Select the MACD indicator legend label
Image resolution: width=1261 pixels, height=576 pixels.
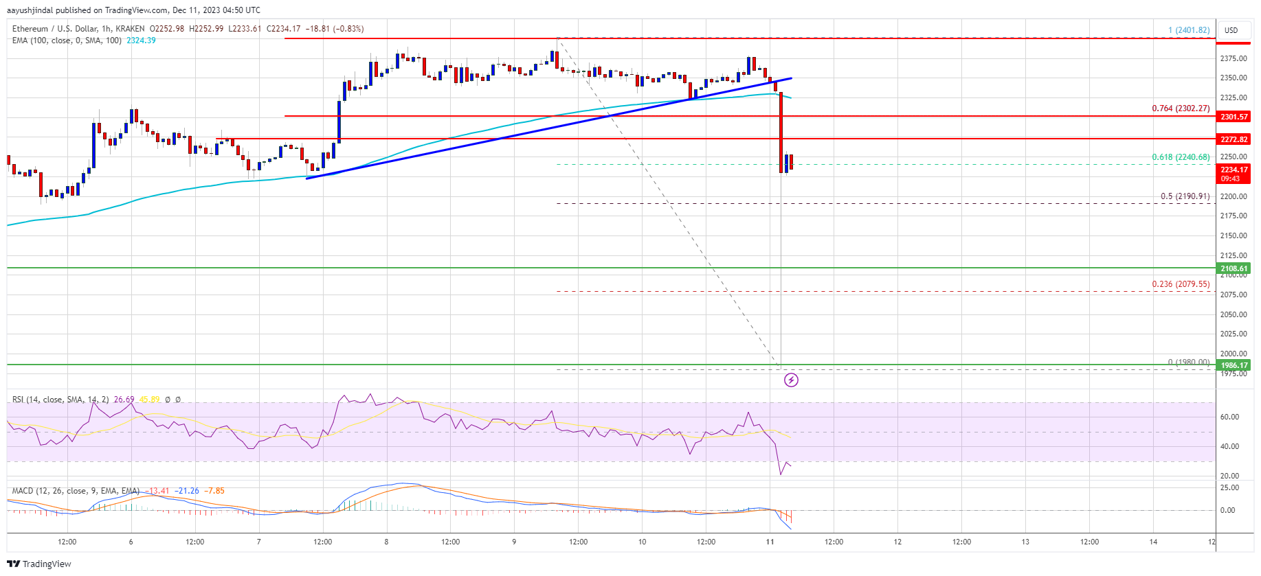[76, 491]
